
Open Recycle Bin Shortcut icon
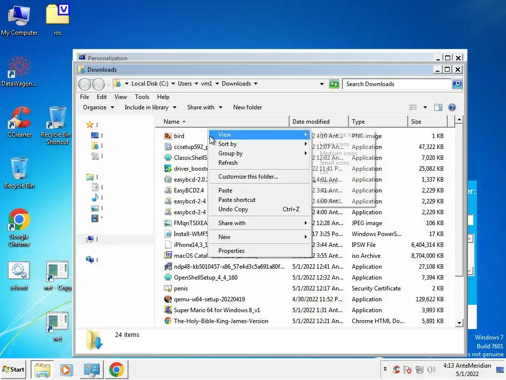57,125
